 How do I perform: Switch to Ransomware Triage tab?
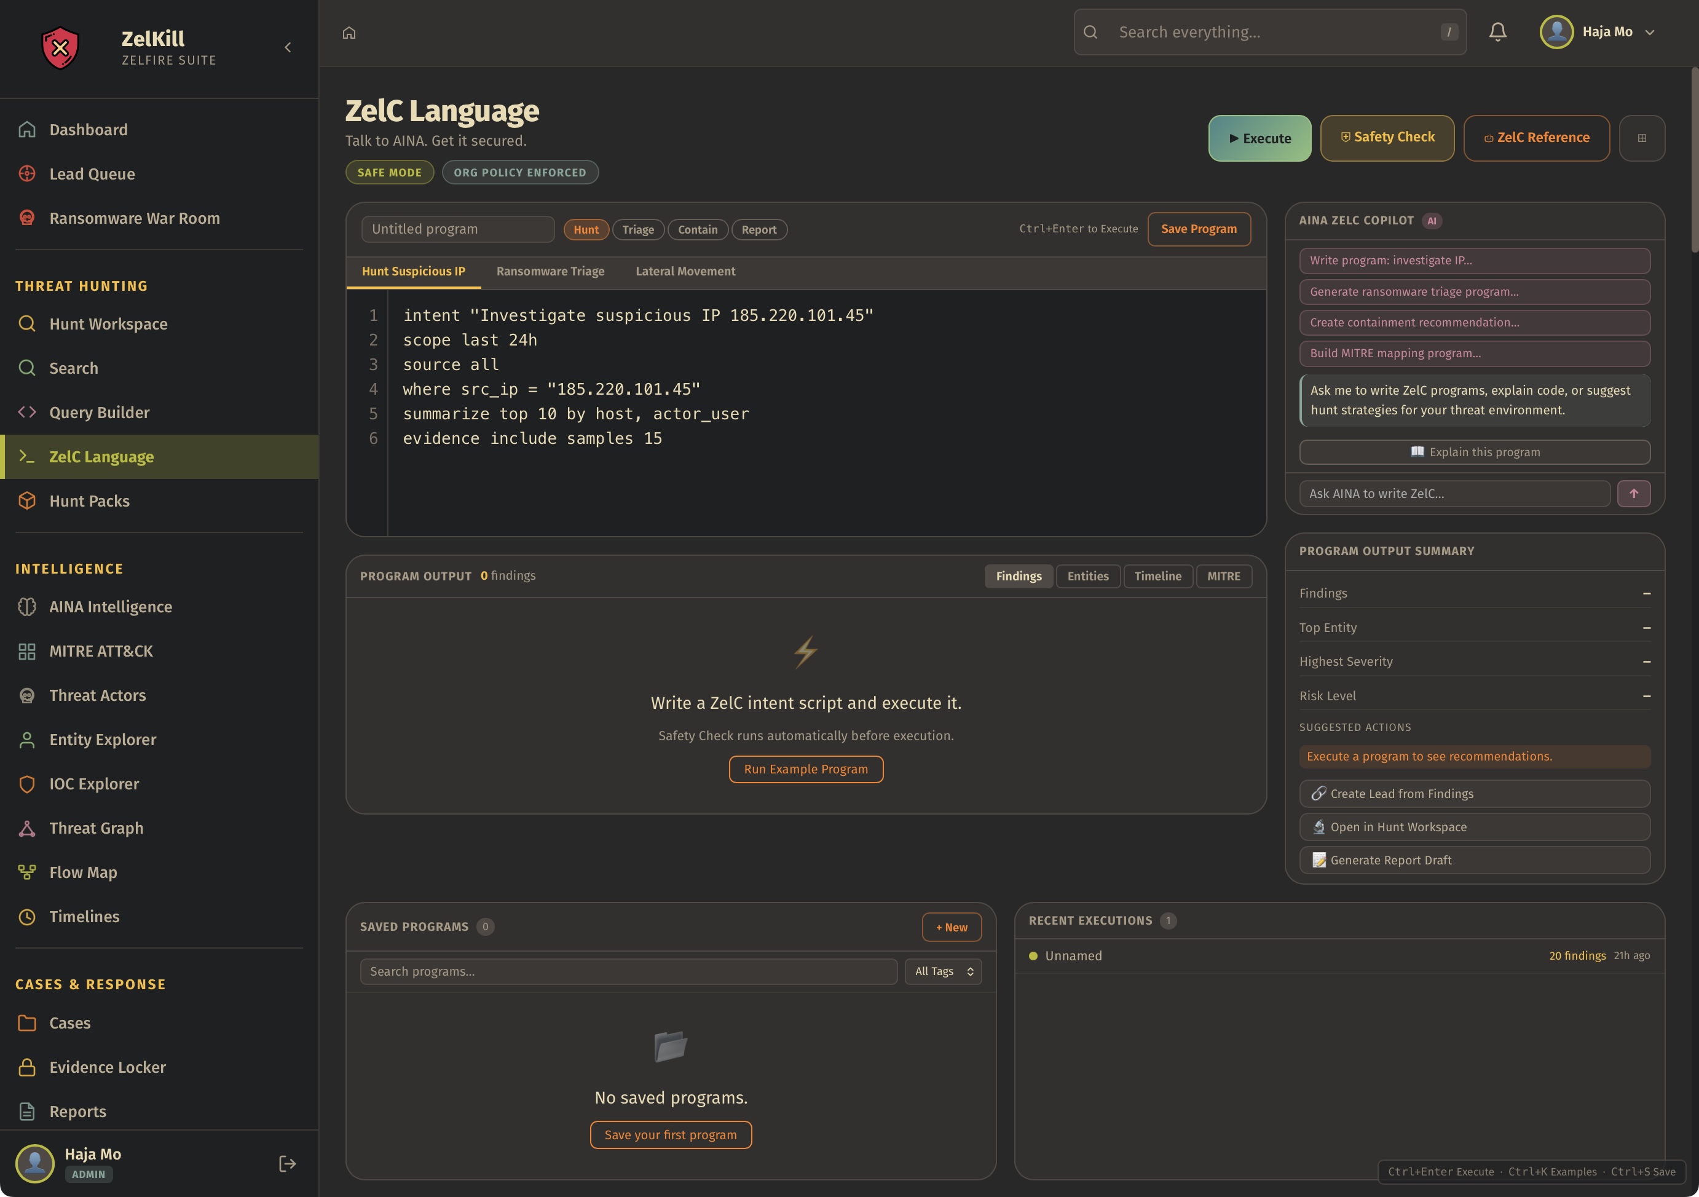pos(550,271)
